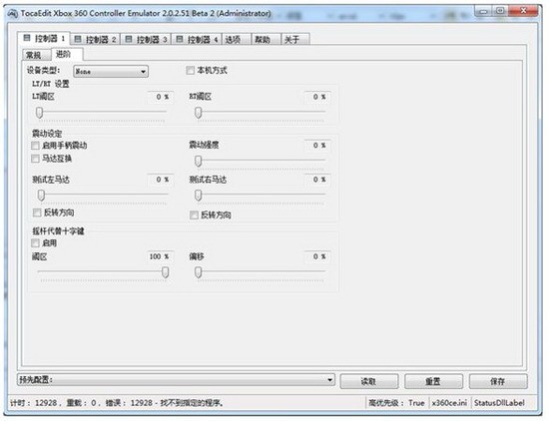Tick 反转方向 under 测试左马达
Screen dimensions: 549x421
pos(37,212)
